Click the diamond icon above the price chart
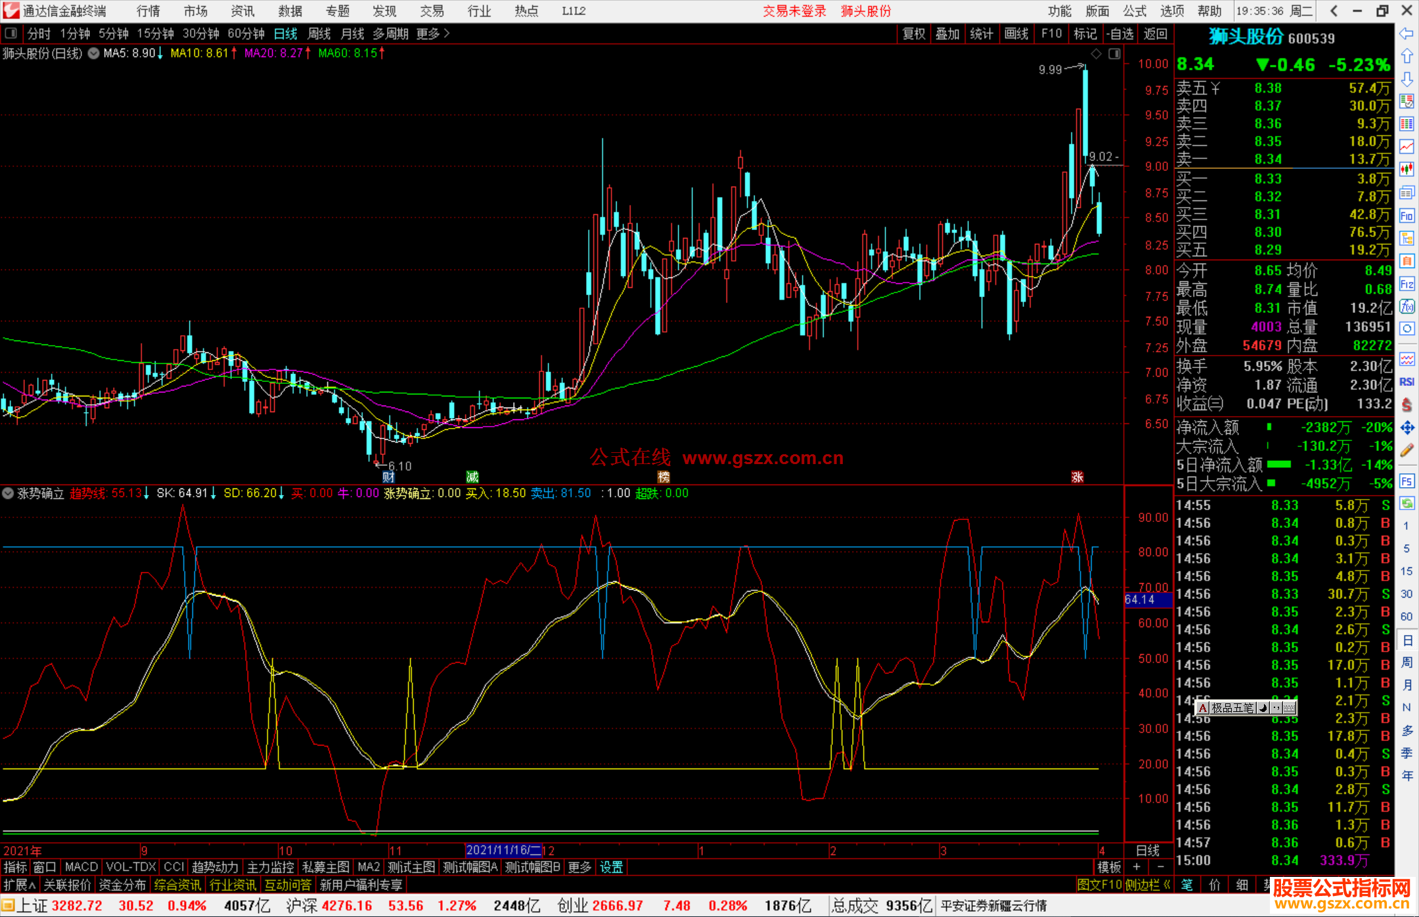 click(1096, 54)
